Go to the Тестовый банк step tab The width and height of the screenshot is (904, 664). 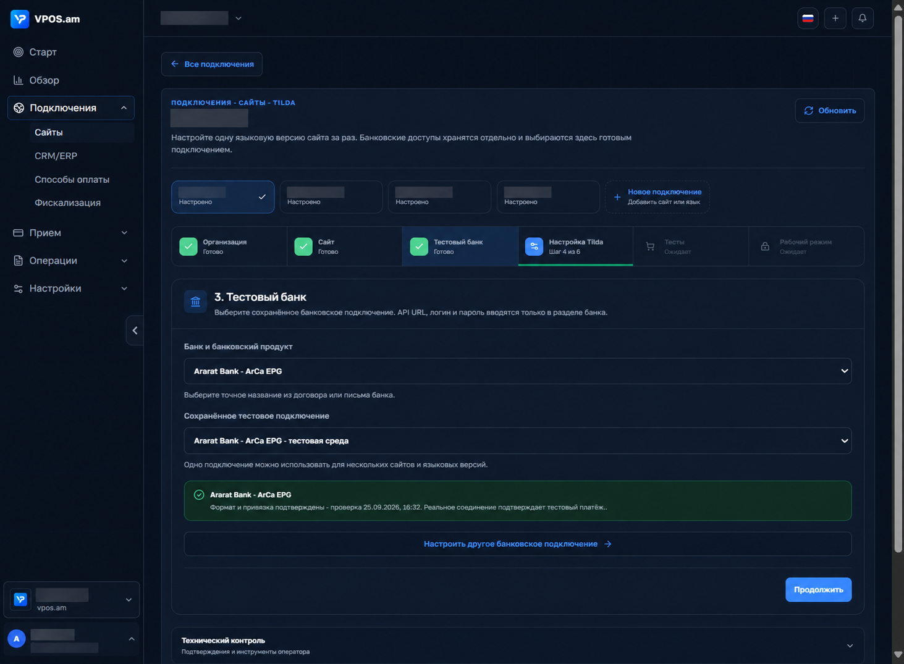click(460, 246)
